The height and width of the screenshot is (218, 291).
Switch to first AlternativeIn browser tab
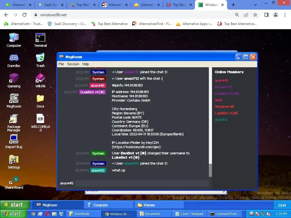pyautogui.click(x=18, y=5)
